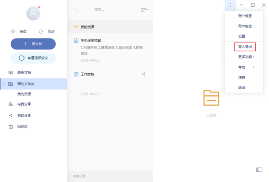
Task: Open 有道视频会议 video meeting
Action: click(33, 58)
